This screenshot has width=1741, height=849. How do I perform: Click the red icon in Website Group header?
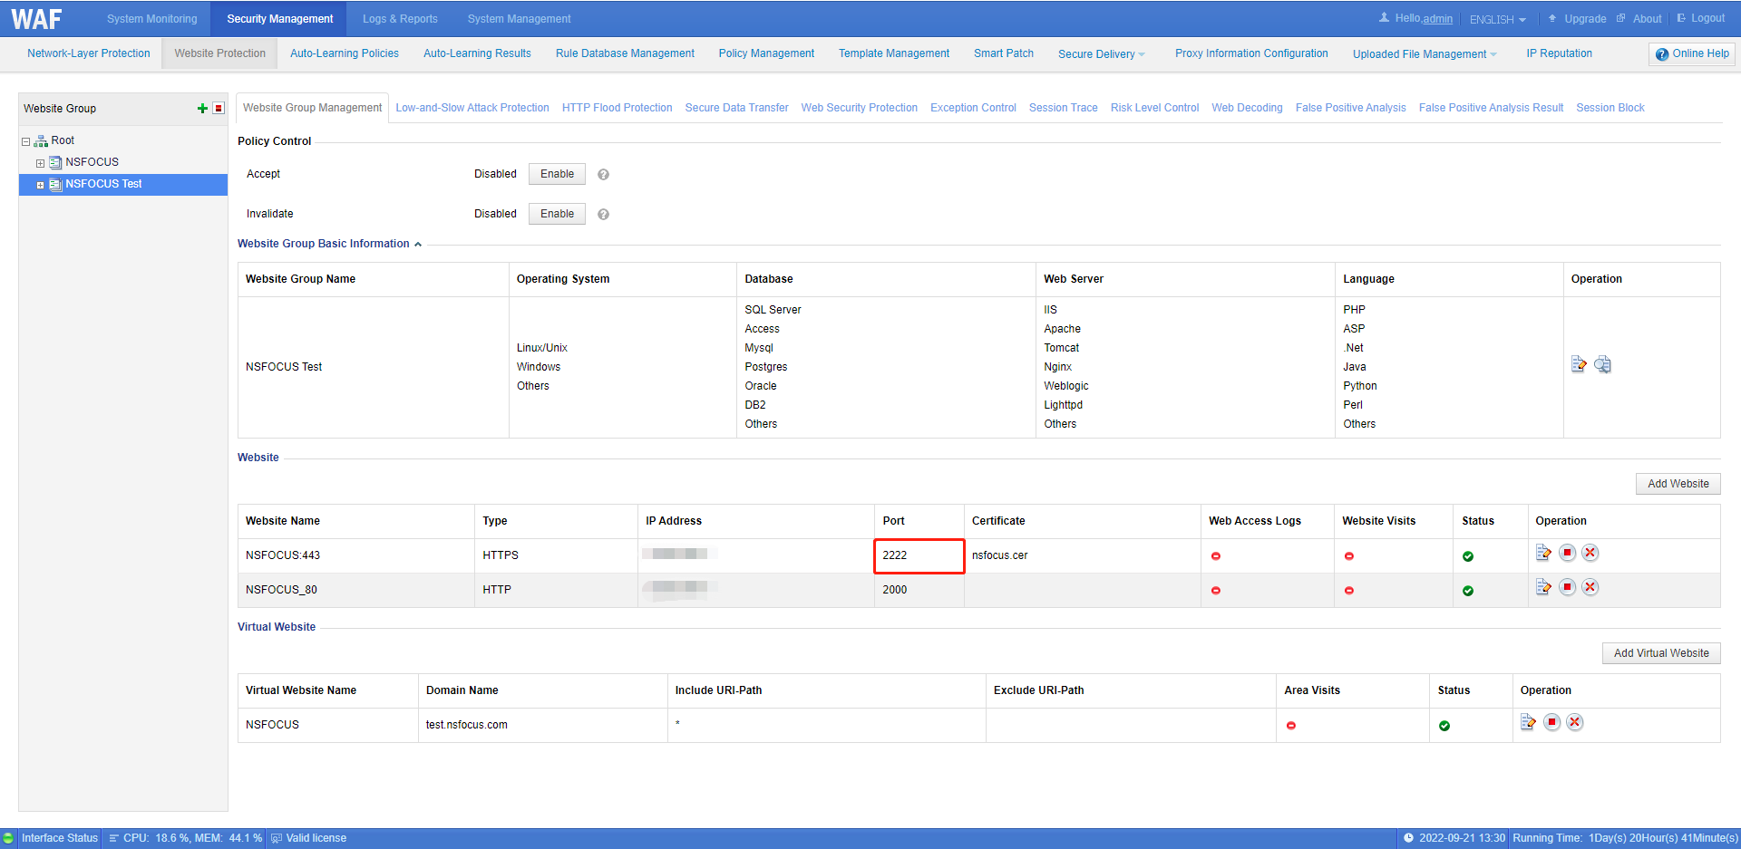(219, 109)
